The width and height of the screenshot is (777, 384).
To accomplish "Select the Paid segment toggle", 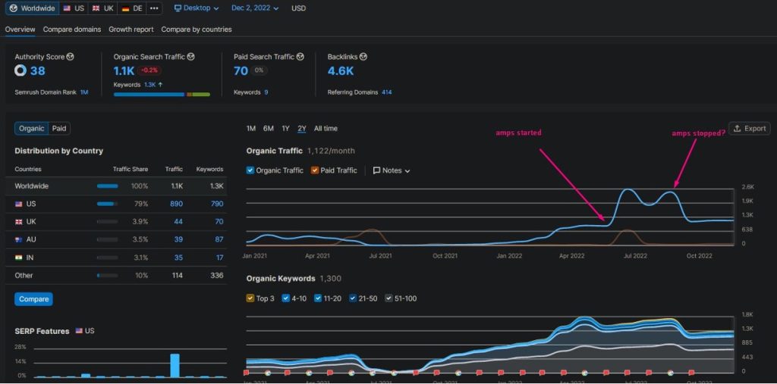I will pos(59,129).
